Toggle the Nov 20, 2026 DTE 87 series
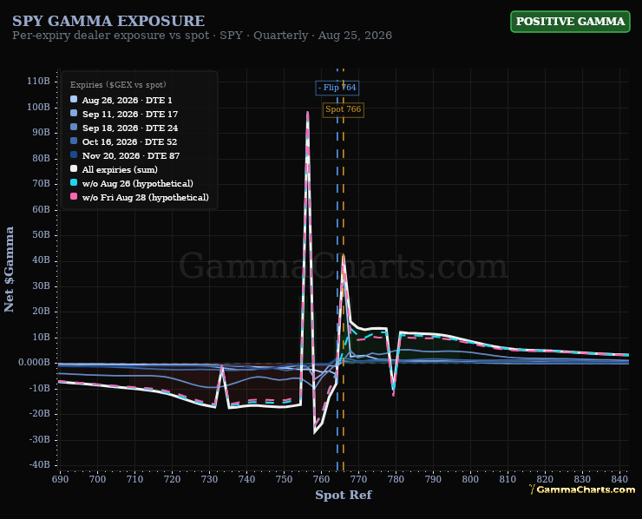Screen dimensions: 642x519 125,155
